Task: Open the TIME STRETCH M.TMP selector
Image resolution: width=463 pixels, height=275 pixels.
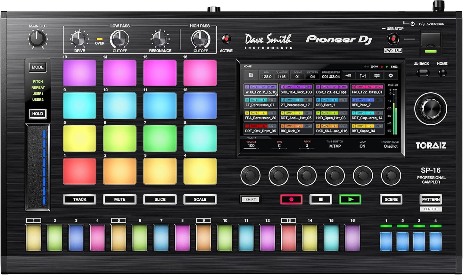Action: pyautogui.click(x=335, y=147)
